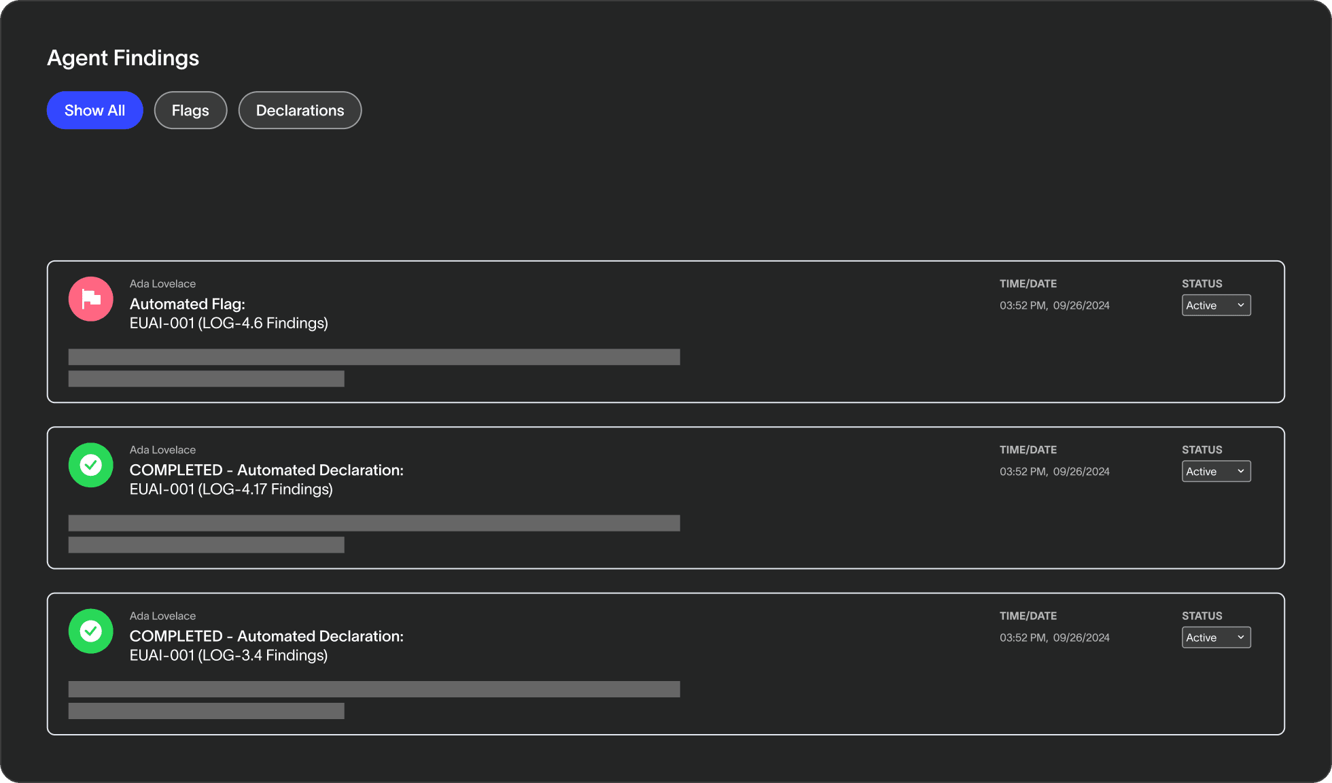Filter findings by Flags
Viewport: 1332px width, 783px height.
[x=190, y=110]
